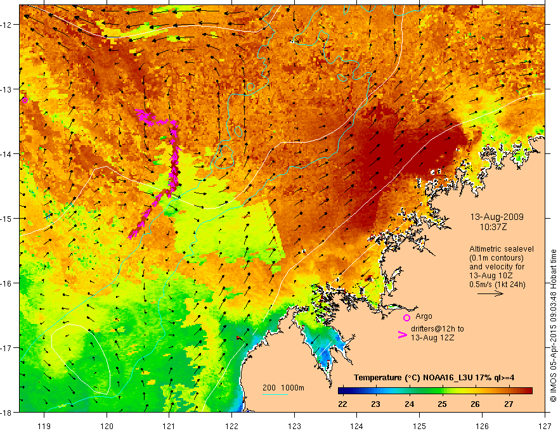Screen dimensions: 558x431
Task: Click the 'drifters@12h to' legend text
Action: pos(438,329)
